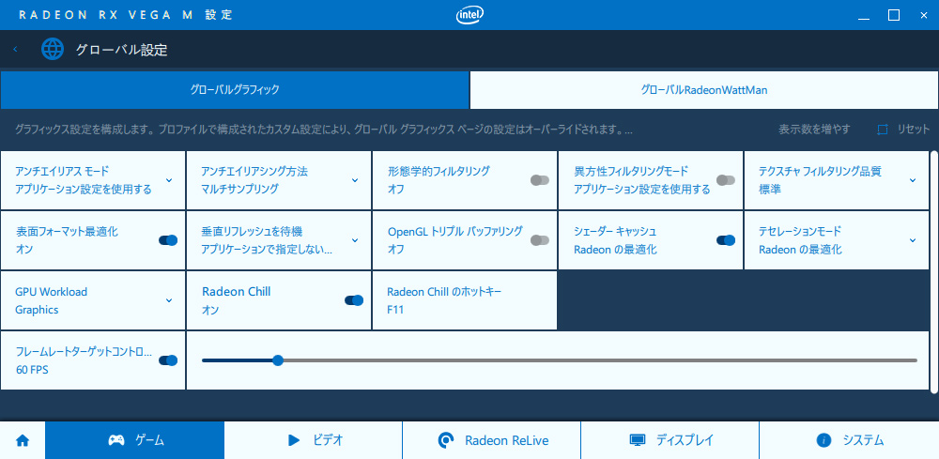Expand テクスチャ フィルタリング品質 dropdown
Viewport: 939px width, 459px height.
tap(913, 180)
